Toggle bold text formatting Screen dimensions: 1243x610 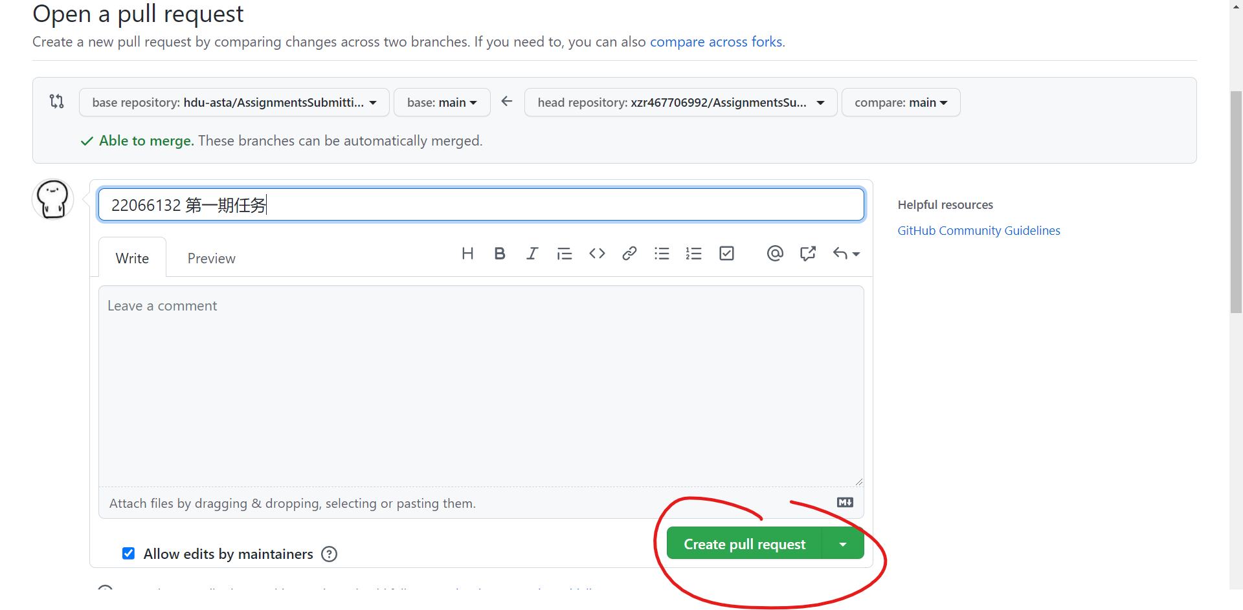click(499, 254)
